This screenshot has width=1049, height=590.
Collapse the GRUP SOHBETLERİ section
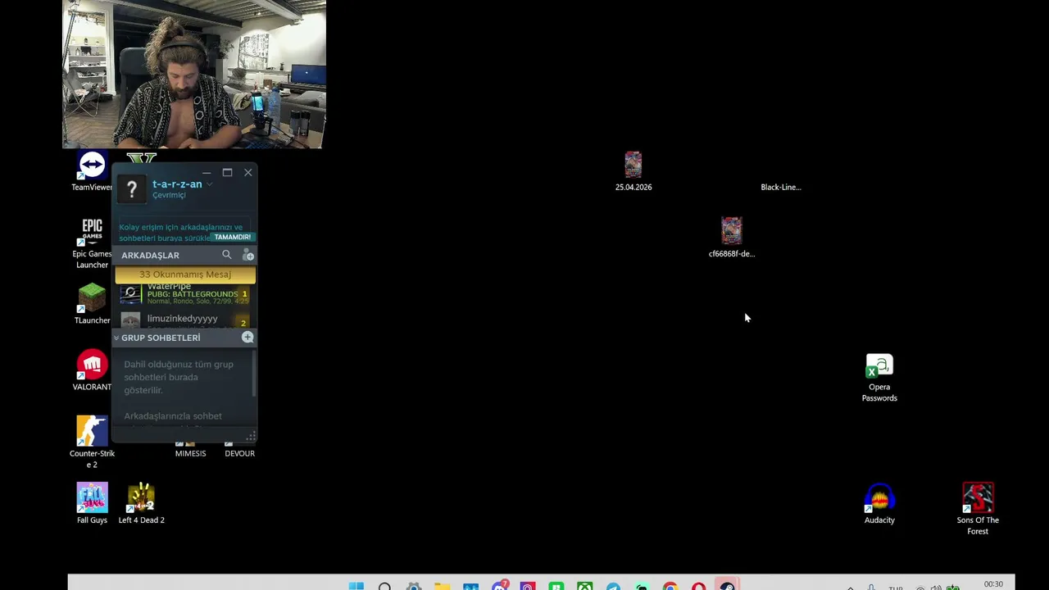tap(116, 338)
